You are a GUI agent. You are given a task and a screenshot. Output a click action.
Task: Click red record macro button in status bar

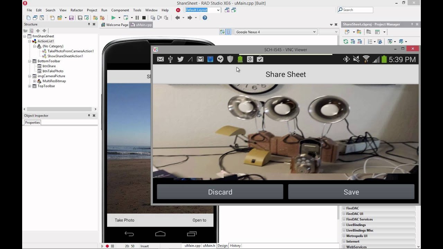click(107, 246)
